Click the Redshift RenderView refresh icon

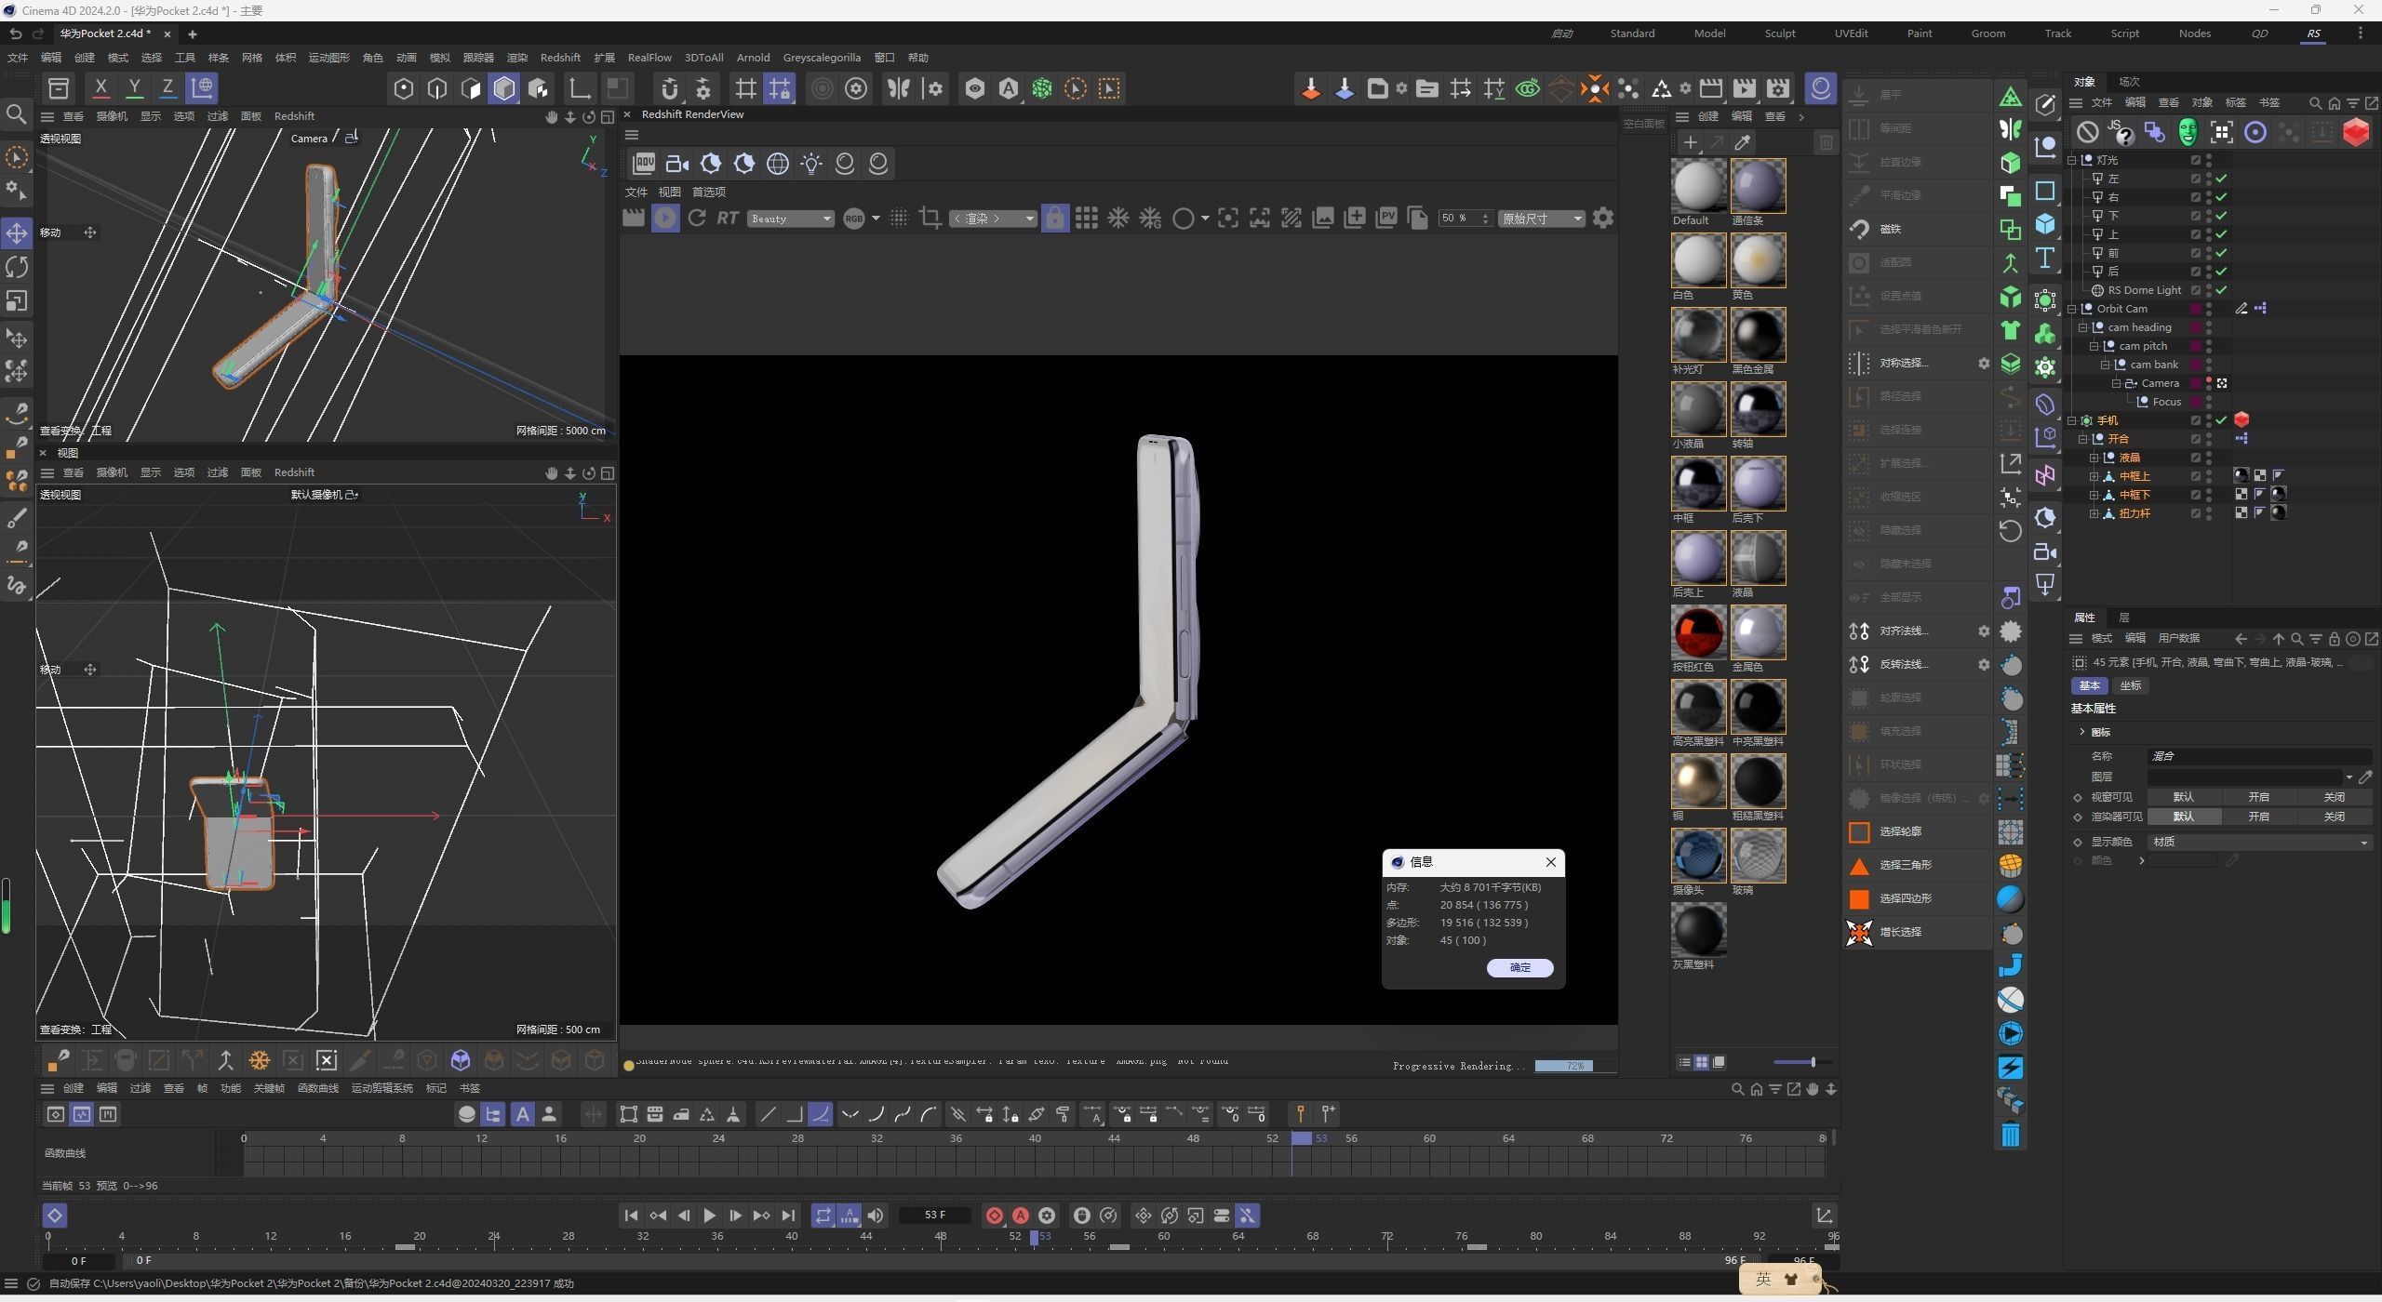[696, 219]
